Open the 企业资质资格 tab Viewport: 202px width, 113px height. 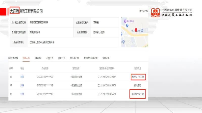pos(13,58)
